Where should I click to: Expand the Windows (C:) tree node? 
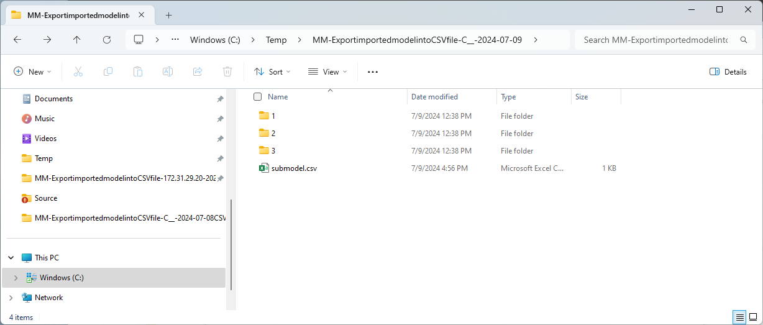[x=16, y=278]
